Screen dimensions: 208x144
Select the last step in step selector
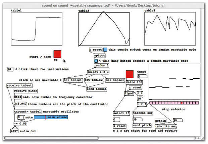pos(197,103)
